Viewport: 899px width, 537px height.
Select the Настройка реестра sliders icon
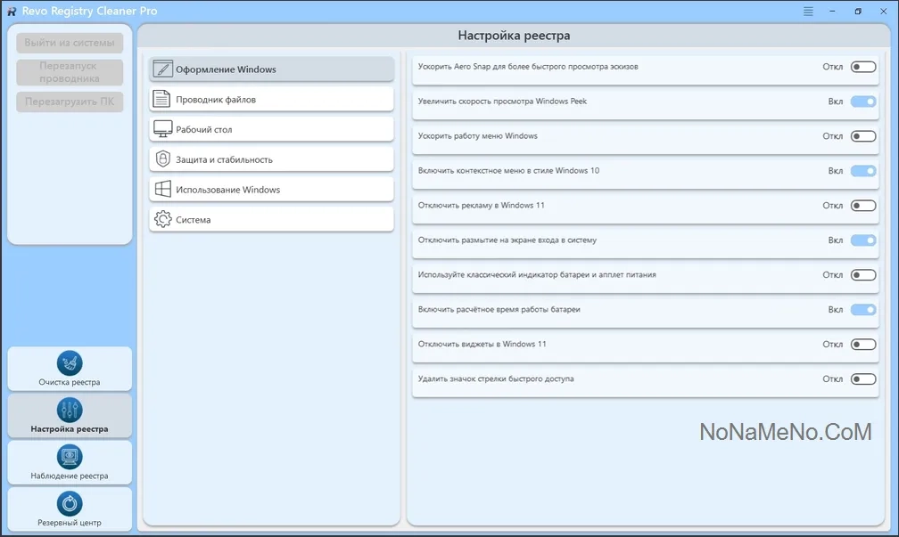pyautogui.click(x=70, y=410)
